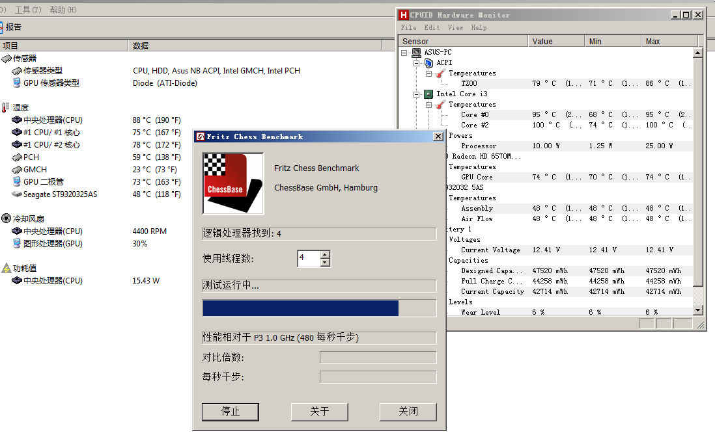Viewport: 715px width, 435px height.
Task: Click the Hardware Monitor scrollbar up arrow
Action: click(x=697, y=53)
